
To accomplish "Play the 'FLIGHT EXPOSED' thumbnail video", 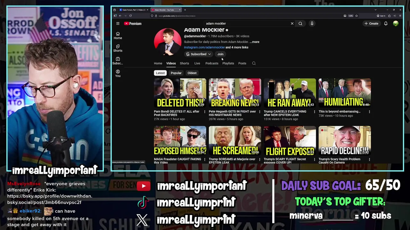I will tap(290, 141).
